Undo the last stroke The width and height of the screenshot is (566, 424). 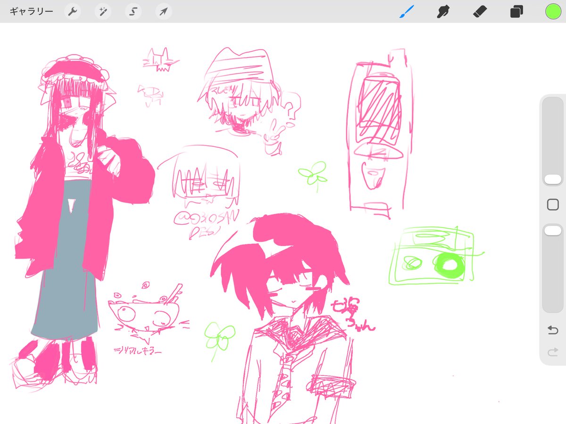553,330
